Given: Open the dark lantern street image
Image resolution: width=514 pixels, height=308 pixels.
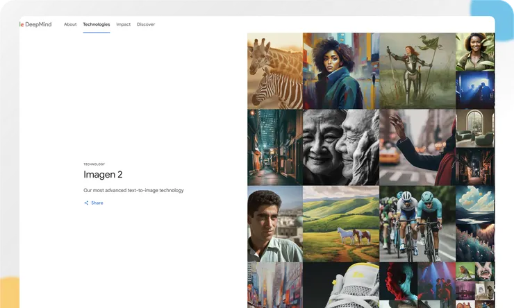Looking at the screenshot, I should [x=475, y=166].
